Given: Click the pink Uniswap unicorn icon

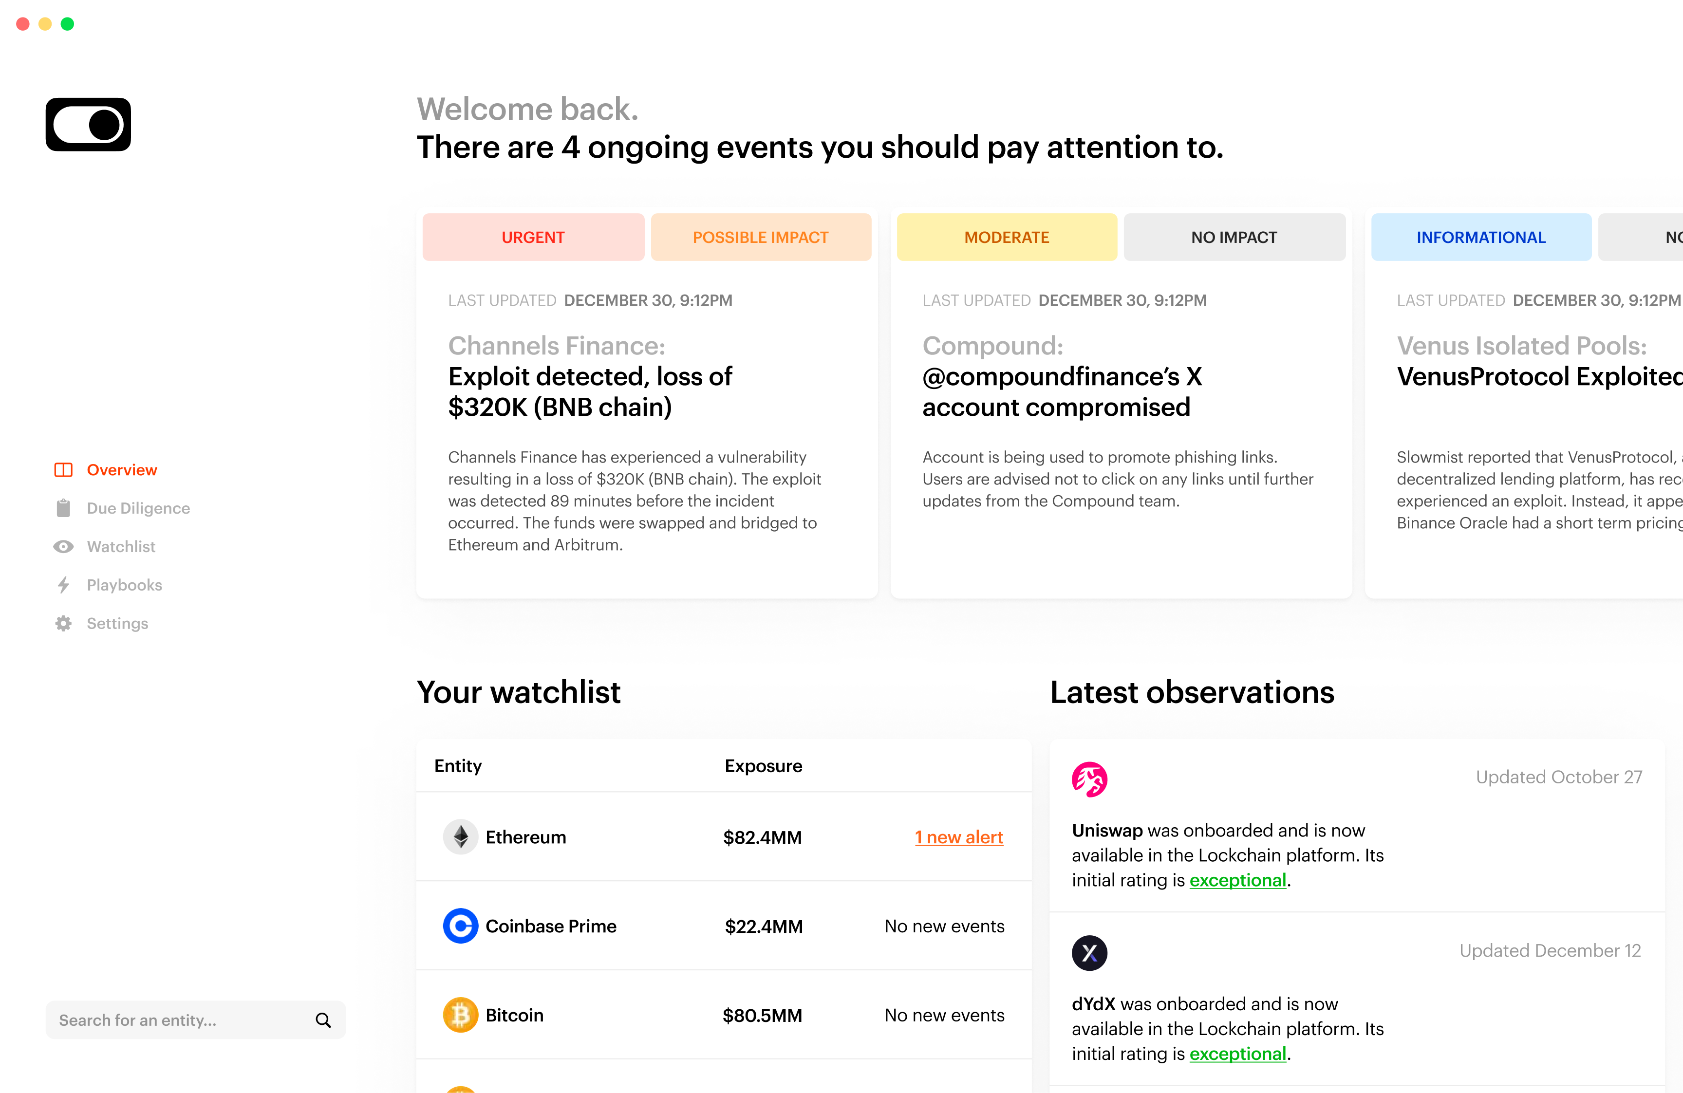Looking at the screenshot, I should point(1090,779).
